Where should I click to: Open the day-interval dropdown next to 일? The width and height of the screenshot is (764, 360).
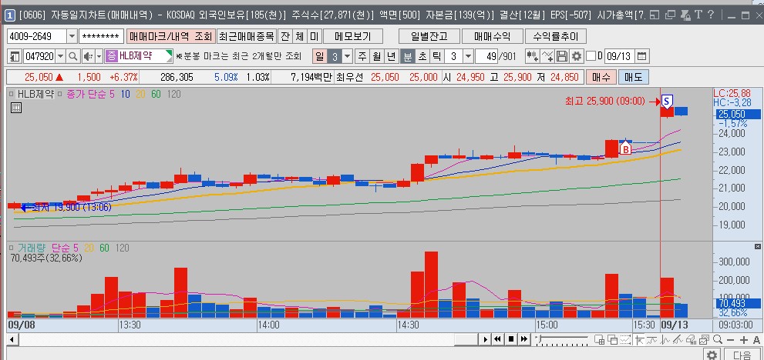pyautogui.click(x=347, y=56)
